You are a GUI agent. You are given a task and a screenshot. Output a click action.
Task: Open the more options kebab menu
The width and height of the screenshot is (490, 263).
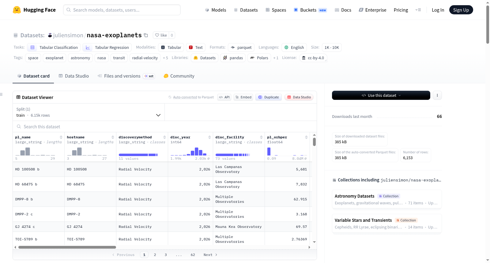tap(437, 95)
